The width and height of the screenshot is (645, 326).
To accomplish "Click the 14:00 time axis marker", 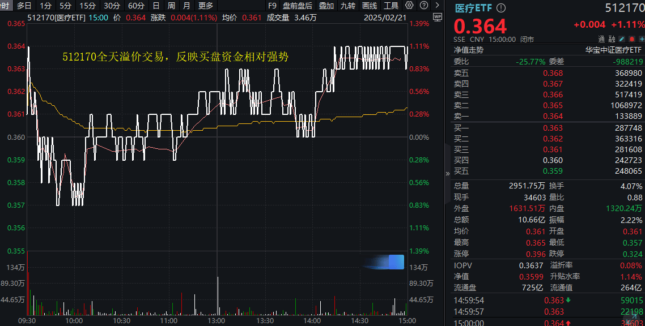I will pyautogui.click(x=312, y=321).
